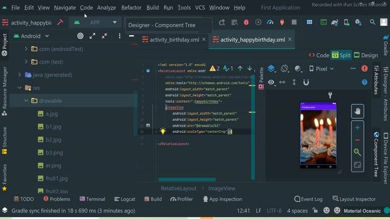Collapse the res folder

pos(19,88)
